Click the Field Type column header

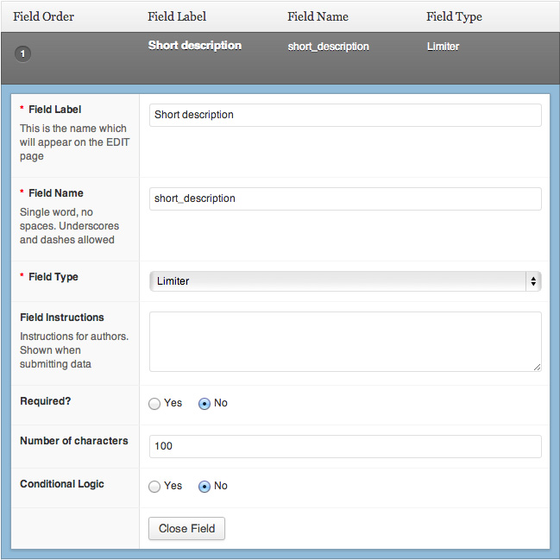pos(454,16)
